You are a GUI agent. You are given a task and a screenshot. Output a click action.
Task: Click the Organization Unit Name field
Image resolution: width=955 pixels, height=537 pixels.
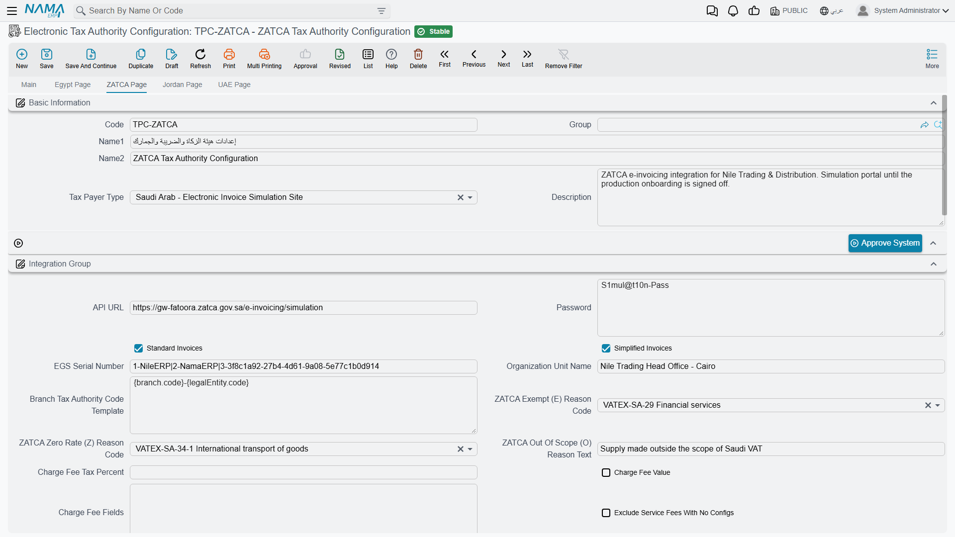click(770, 366)
